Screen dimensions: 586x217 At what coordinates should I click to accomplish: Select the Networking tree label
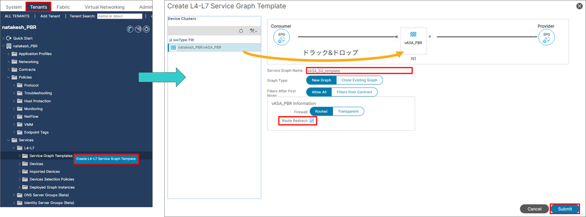click(28, 62)
